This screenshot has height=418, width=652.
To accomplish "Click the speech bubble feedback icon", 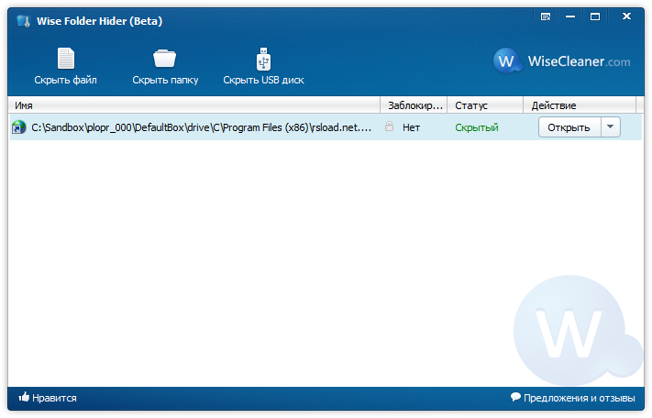I will coord(515,397).
